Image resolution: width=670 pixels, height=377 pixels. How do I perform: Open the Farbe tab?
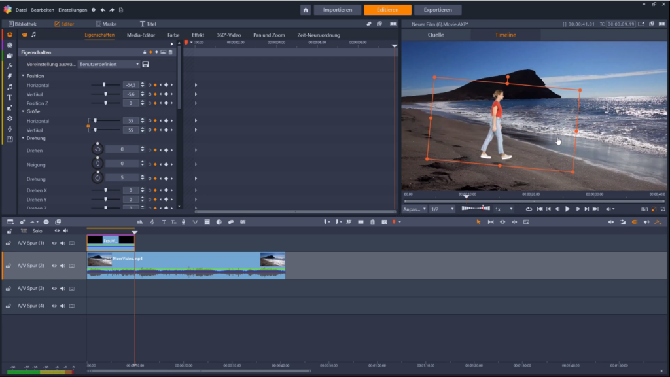[173, 35]
